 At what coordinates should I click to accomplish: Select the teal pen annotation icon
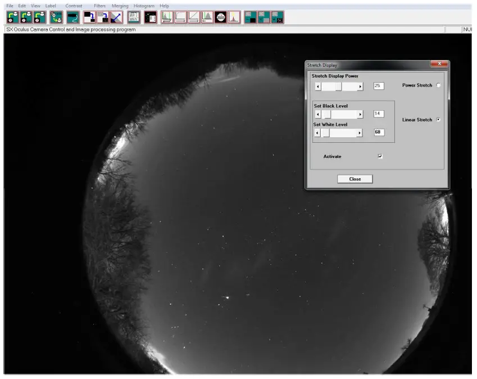(x=72, y=16)
